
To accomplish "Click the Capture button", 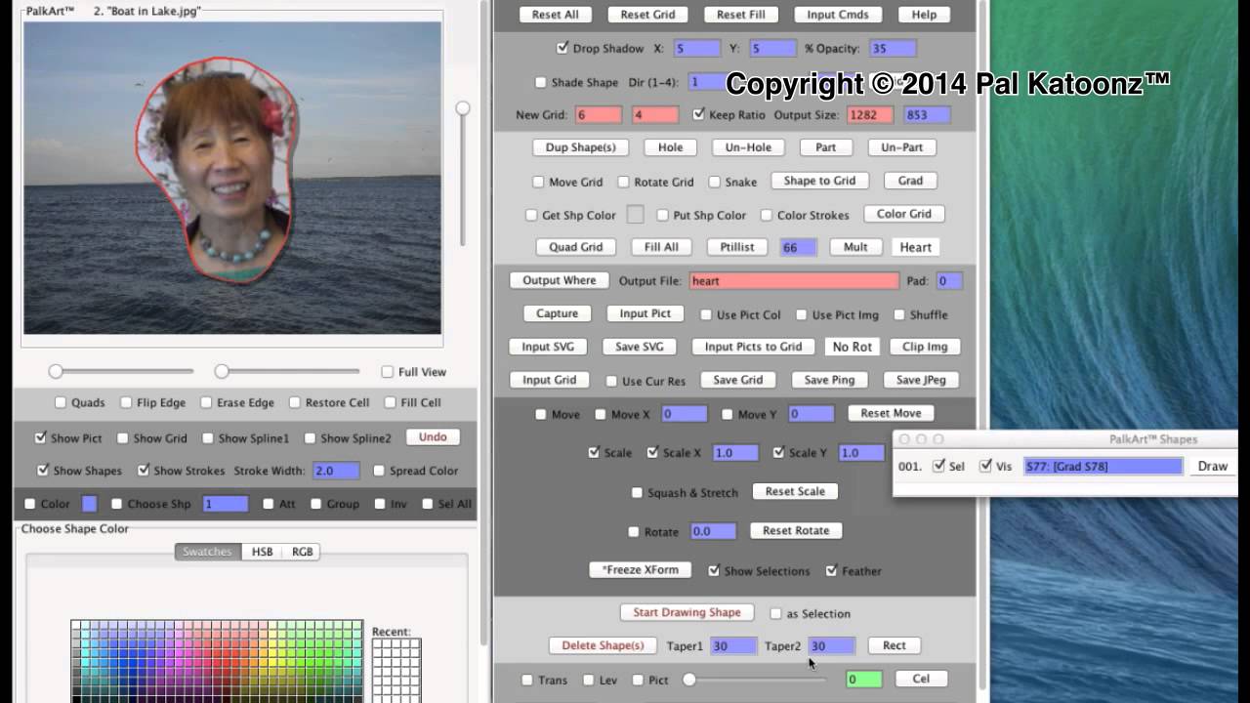I will coord(557,313).
